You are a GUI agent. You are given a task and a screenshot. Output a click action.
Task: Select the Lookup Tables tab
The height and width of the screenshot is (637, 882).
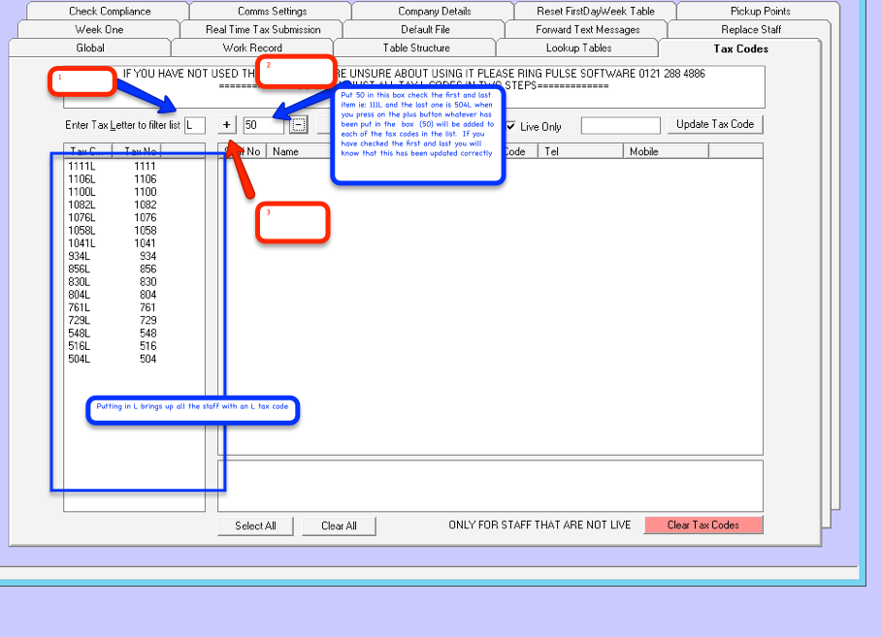(x=577, y=48)
